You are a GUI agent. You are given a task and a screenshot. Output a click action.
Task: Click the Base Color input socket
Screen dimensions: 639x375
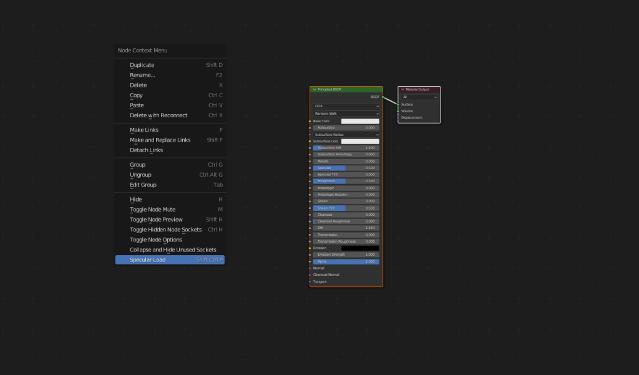(310, 121)
